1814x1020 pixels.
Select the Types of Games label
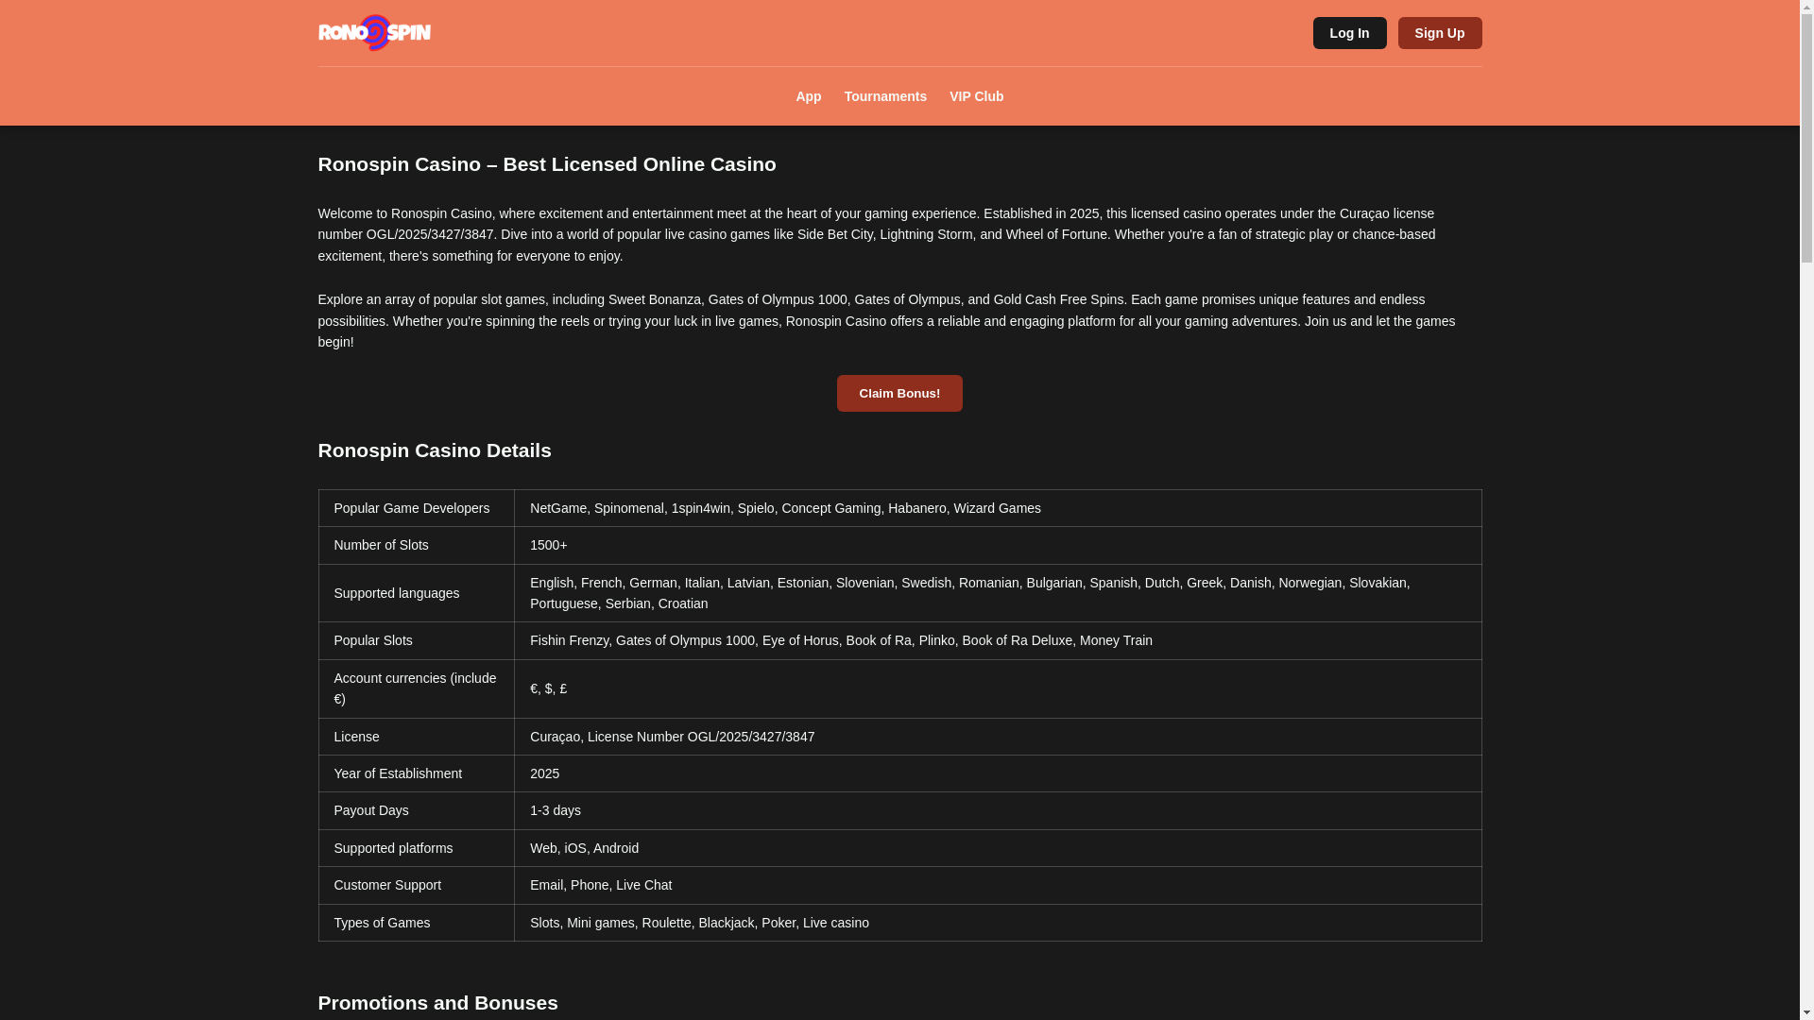click(417, 923)
